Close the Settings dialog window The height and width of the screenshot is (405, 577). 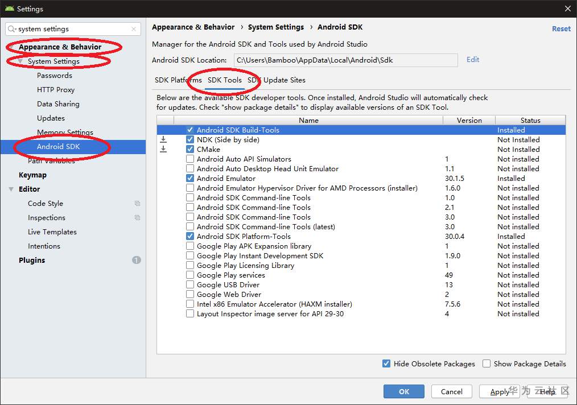pyautogui.click(x=568, y=9)
